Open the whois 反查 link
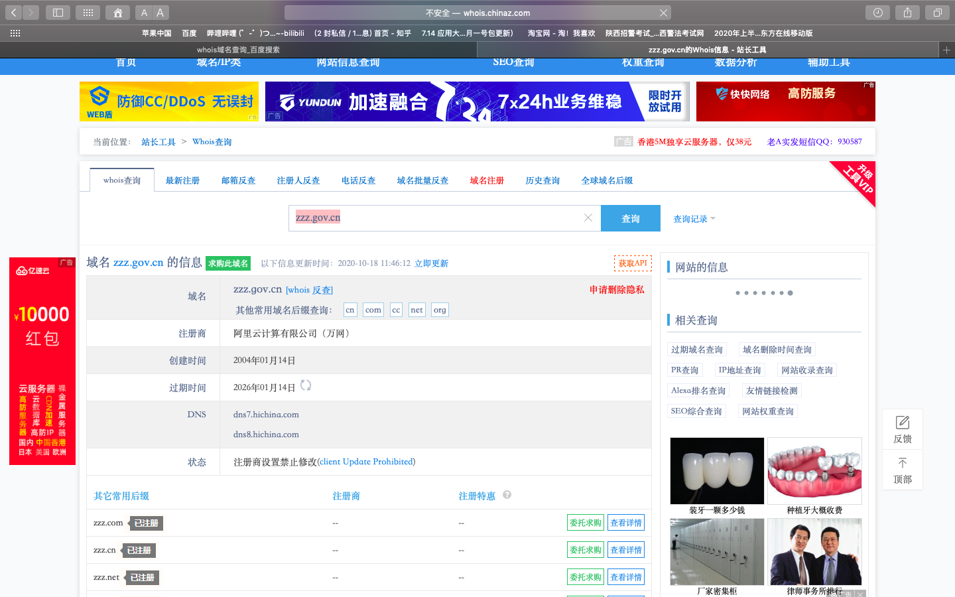Viewport: 955px width, 597px height. tap(310, 290)
